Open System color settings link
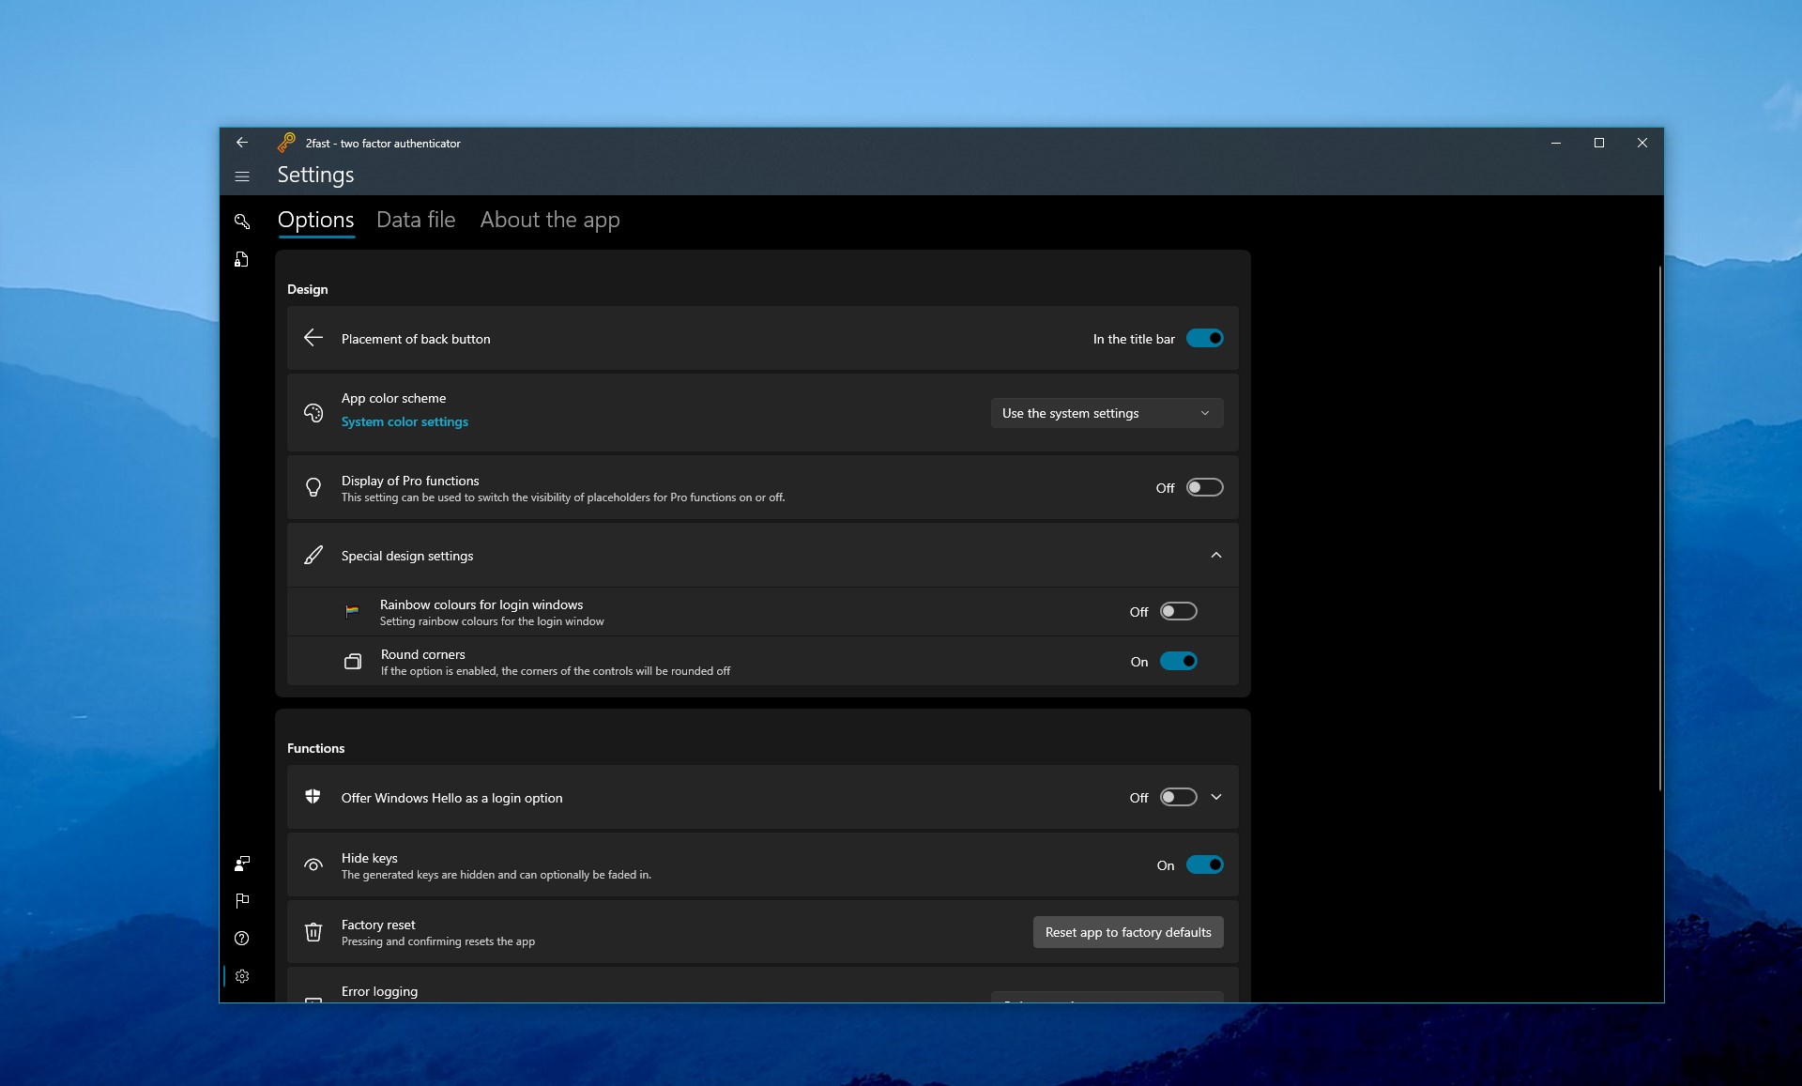 (405, 421)
